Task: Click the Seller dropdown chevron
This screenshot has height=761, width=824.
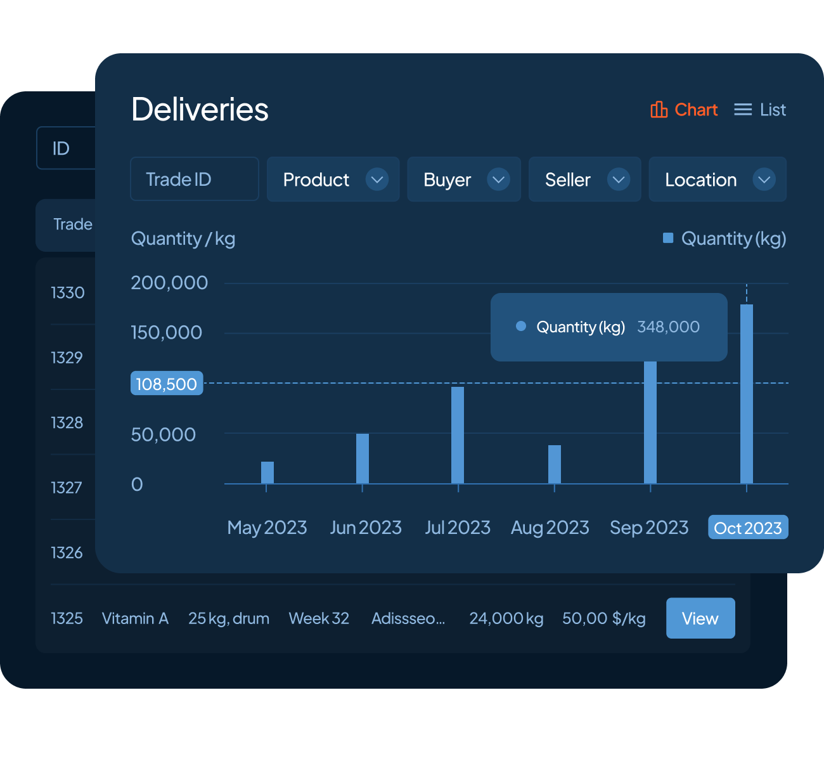Action: (618, 179)
